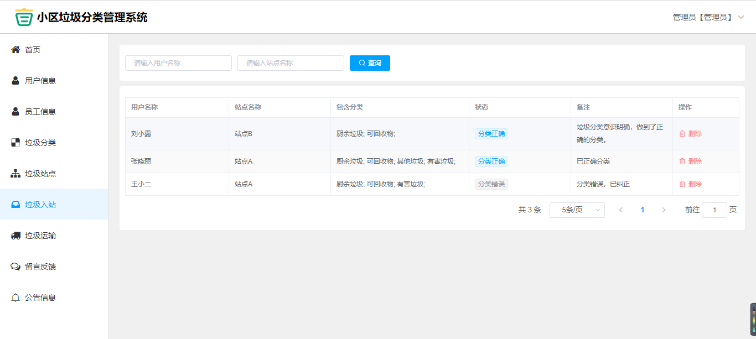Click the person icon beside 用户信息
This screenshot has width=756, height=339.
15,81
